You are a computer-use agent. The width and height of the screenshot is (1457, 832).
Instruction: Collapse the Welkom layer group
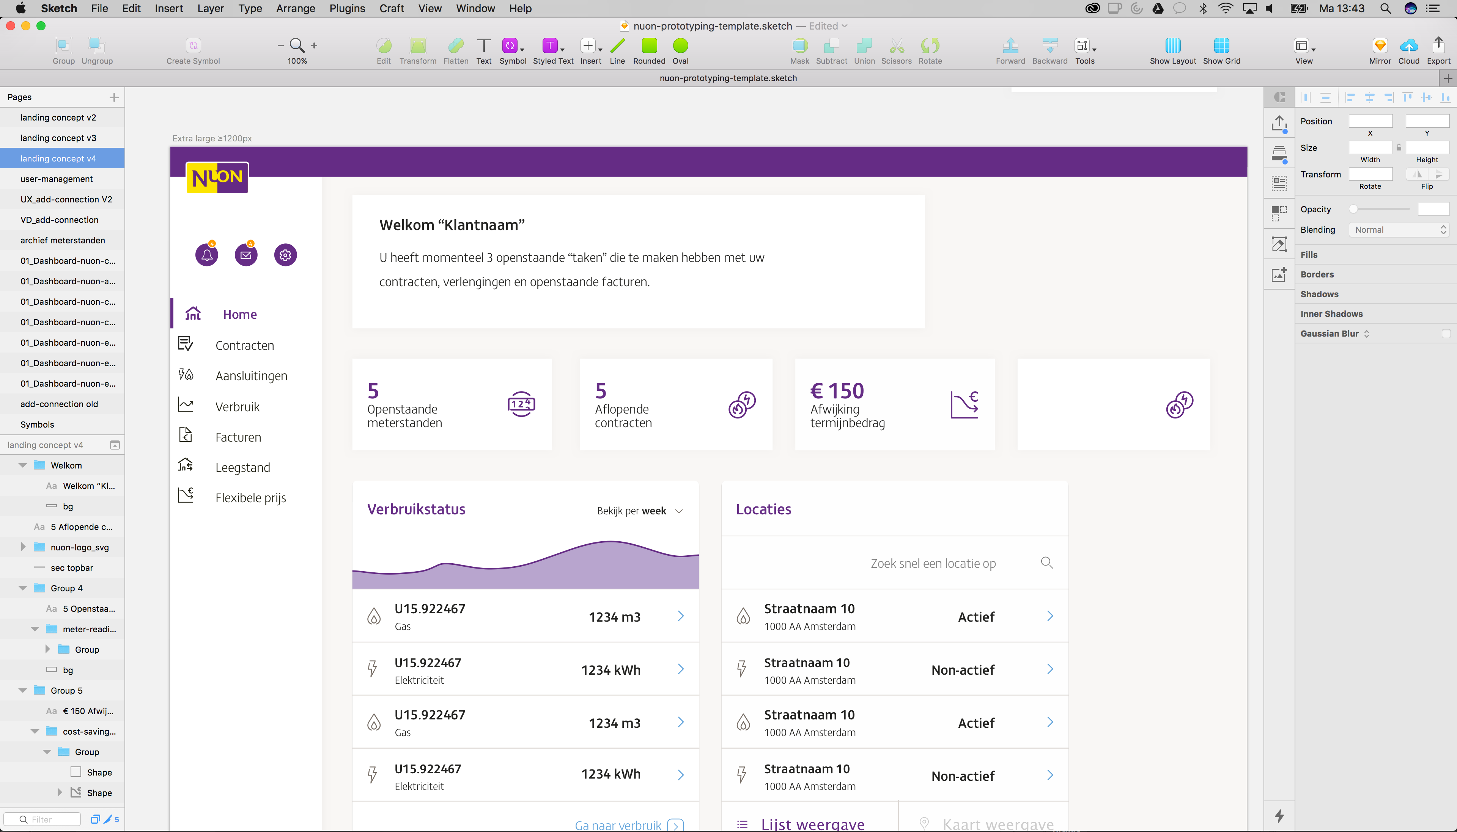pyautogui.click(x=23, y=465)
